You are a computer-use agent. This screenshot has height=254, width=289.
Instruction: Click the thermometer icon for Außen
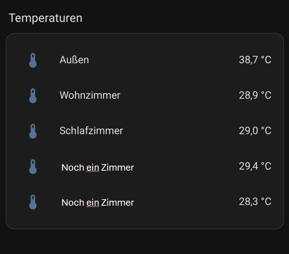[33, 60]
